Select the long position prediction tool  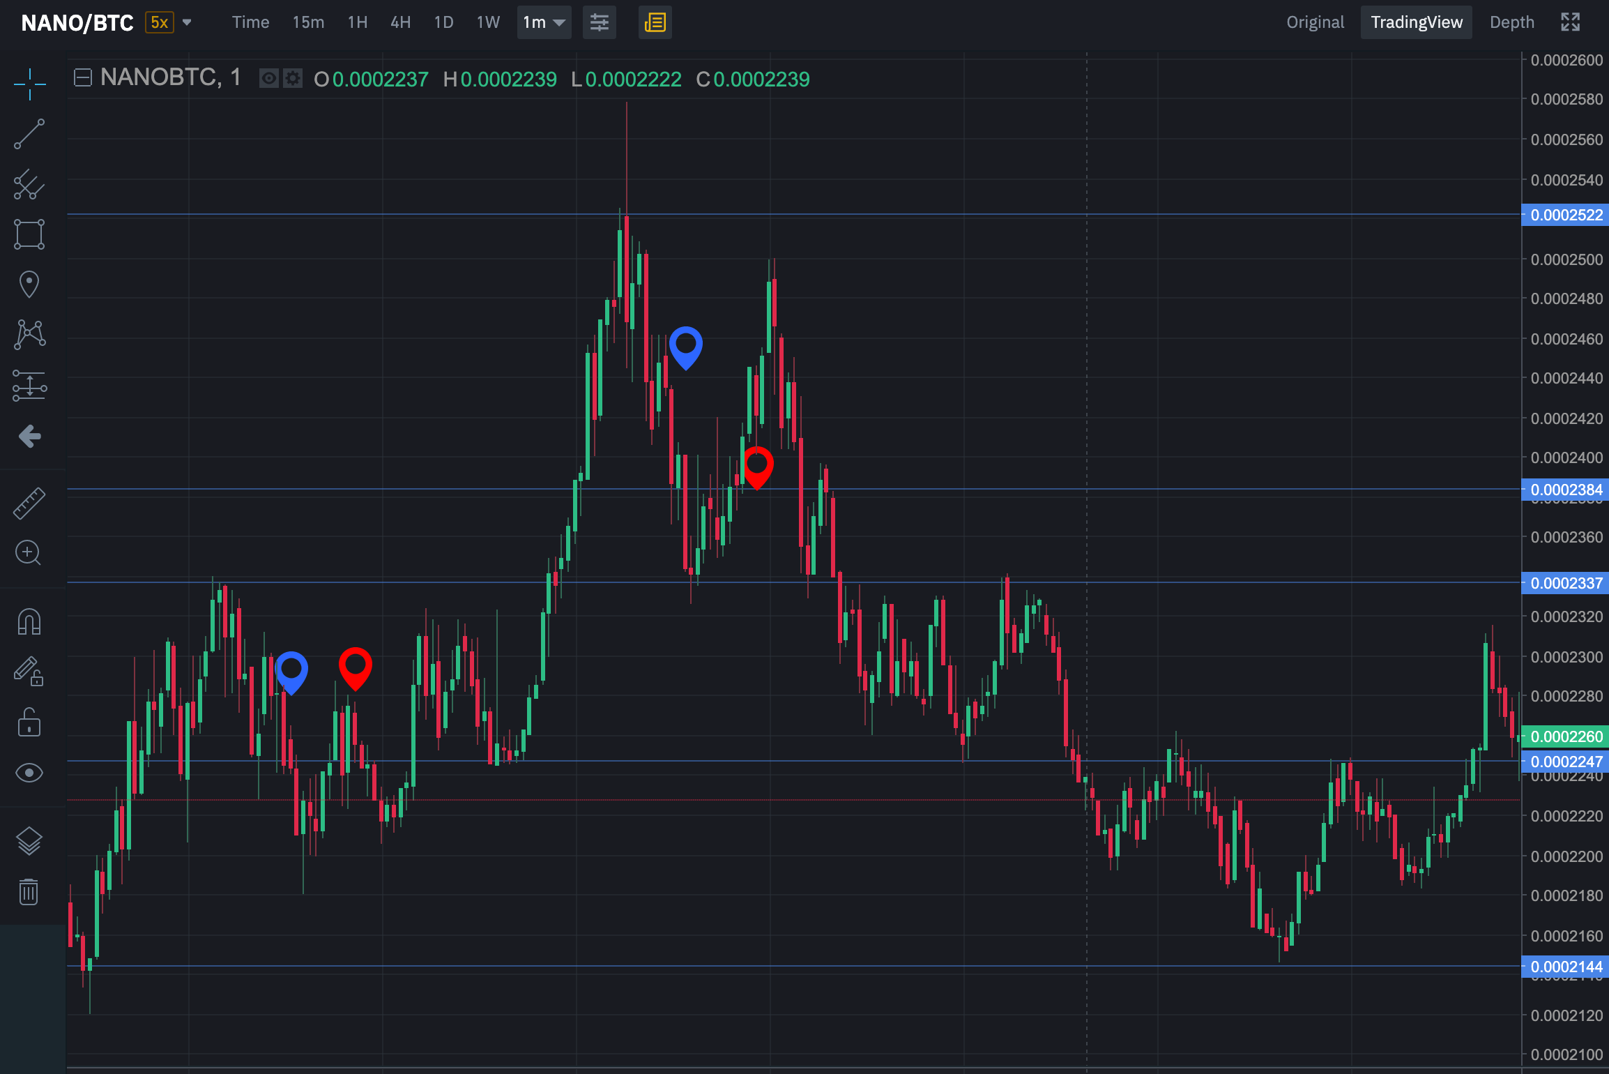coord(29,386)
